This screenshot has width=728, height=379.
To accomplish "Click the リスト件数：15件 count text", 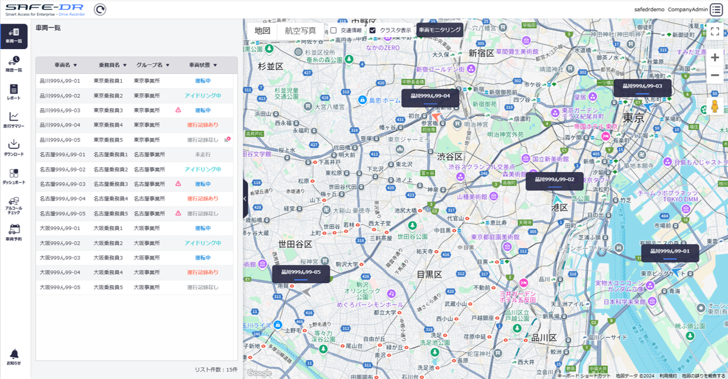I will pyautogui.click(x=216, y=370).
